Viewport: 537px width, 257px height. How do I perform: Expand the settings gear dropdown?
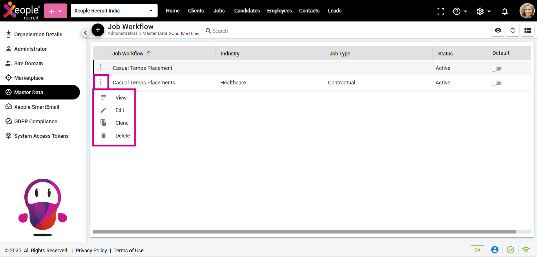(483, 11)
